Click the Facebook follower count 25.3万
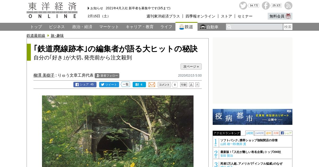This screenshot has height=167, width=319. tap(276, 6)
